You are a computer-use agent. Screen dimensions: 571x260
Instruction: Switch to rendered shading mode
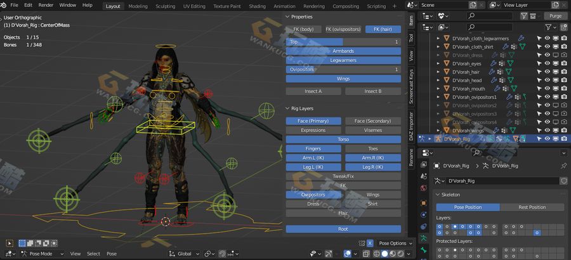[x=400, y=254]
